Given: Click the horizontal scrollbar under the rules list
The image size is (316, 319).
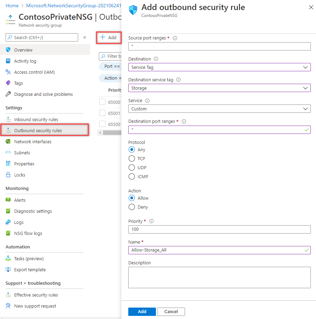Looking at the screenshot, I should 112,133.
